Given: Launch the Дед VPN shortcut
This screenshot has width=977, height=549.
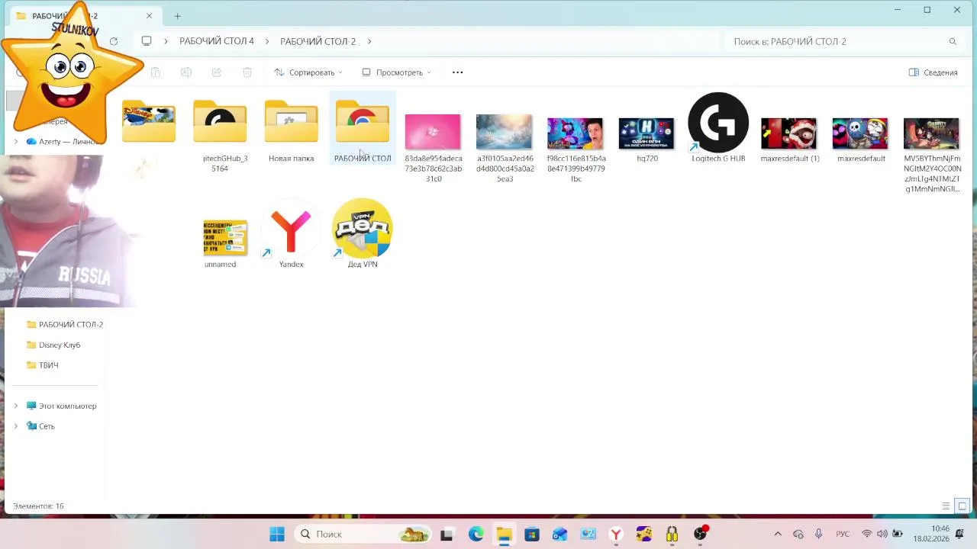Looking at the screenshot, I should 363,228.
